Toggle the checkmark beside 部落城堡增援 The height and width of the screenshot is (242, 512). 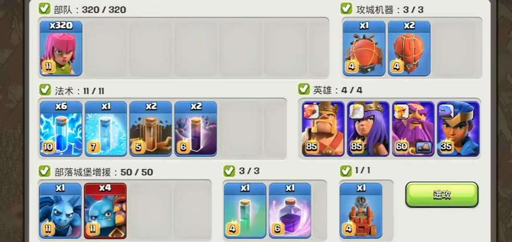(45, 171)
